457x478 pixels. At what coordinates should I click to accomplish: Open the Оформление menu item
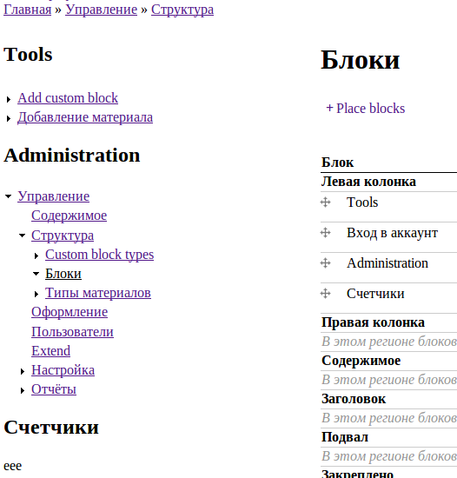[70, 312]
